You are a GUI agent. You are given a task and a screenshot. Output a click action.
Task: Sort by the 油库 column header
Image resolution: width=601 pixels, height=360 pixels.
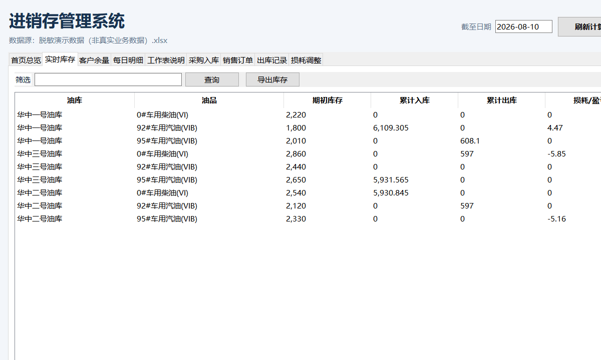[75, 100]
